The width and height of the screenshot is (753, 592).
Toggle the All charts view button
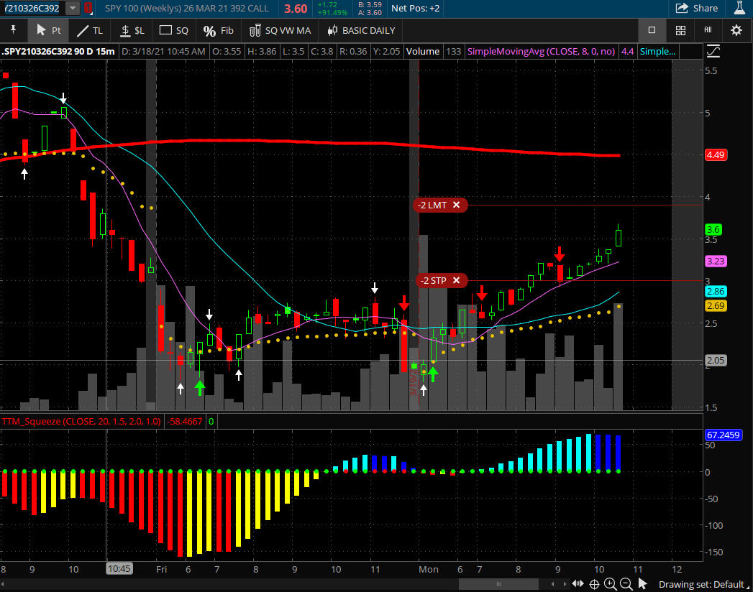coord(708,30)
